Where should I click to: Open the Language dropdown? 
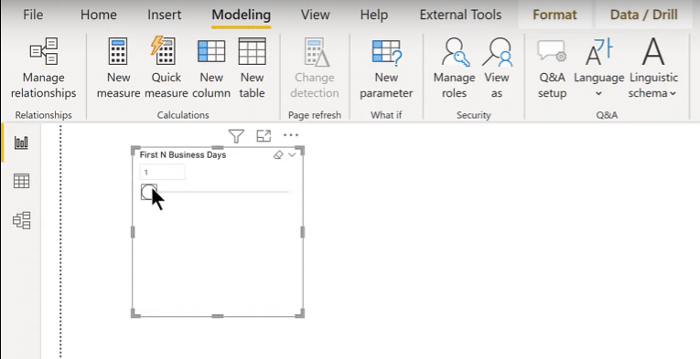point(598,69)
